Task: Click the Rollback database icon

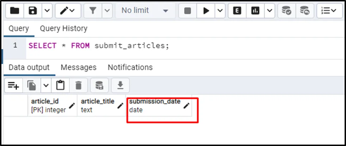Action: pos(304,11)
